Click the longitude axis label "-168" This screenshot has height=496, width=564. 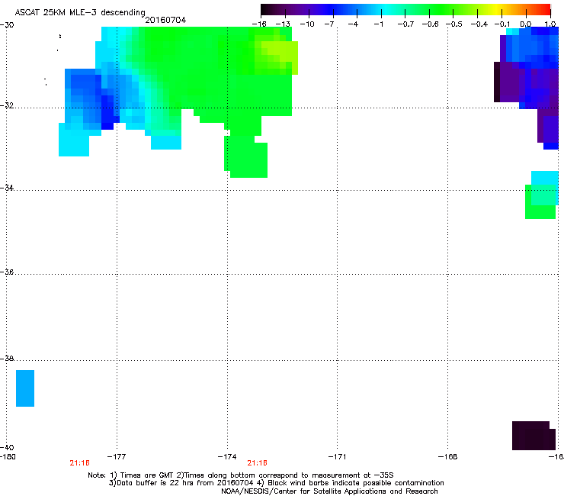tap(448, 457)
